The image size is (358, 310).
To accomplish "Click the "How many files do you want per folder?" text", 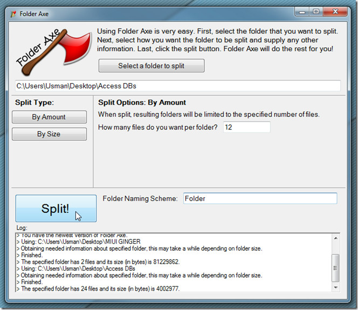I will click(x=158, y=127).
